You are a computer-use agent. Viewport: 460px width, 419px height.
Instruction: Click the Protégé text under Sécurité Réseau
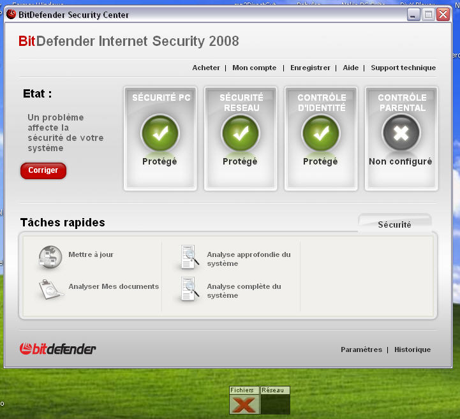240,161
